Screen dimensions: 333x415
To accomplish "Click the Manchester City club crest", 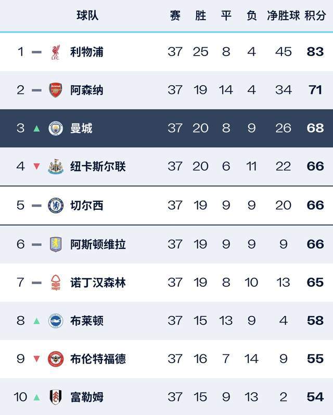I will click(x=56, y=128).
